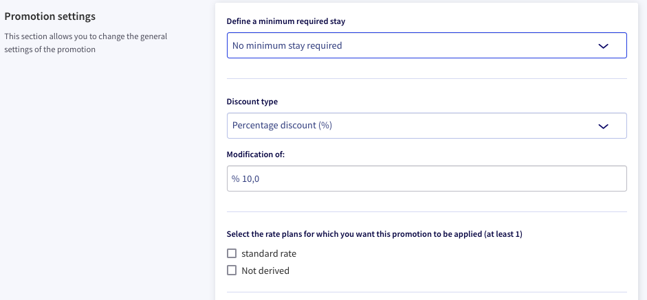This screenshot has height=300, width=647.
Task: Expand the minimum required stay chevron arrow
Action: click(603, 46)
